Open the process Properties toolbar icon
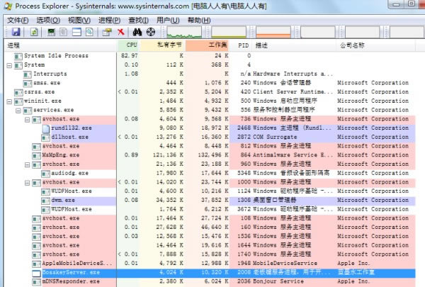Screen dimensions: 425x287 coord(107,32)
